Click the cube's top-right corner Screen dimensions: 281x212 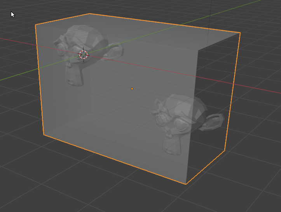pos(240,33)
